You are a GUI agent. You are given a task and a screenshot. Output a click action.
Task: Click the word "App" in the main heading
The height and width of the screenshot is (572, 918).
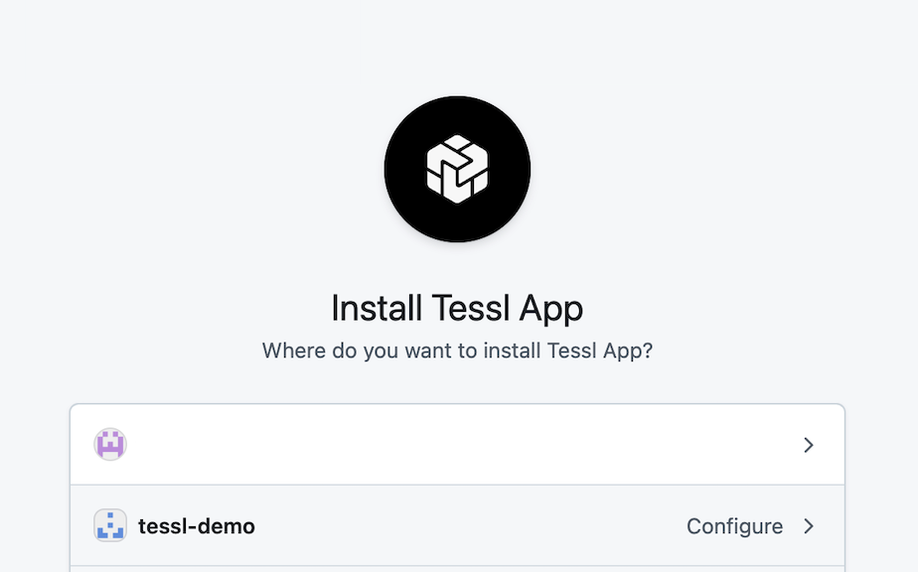click(549, 309)
